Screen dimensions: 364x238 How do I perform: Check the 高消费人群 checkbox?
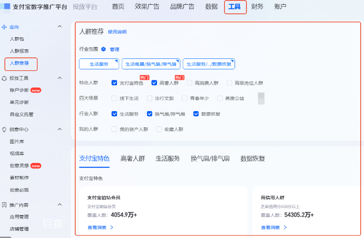pyautogui.click(x=189, y=83)
